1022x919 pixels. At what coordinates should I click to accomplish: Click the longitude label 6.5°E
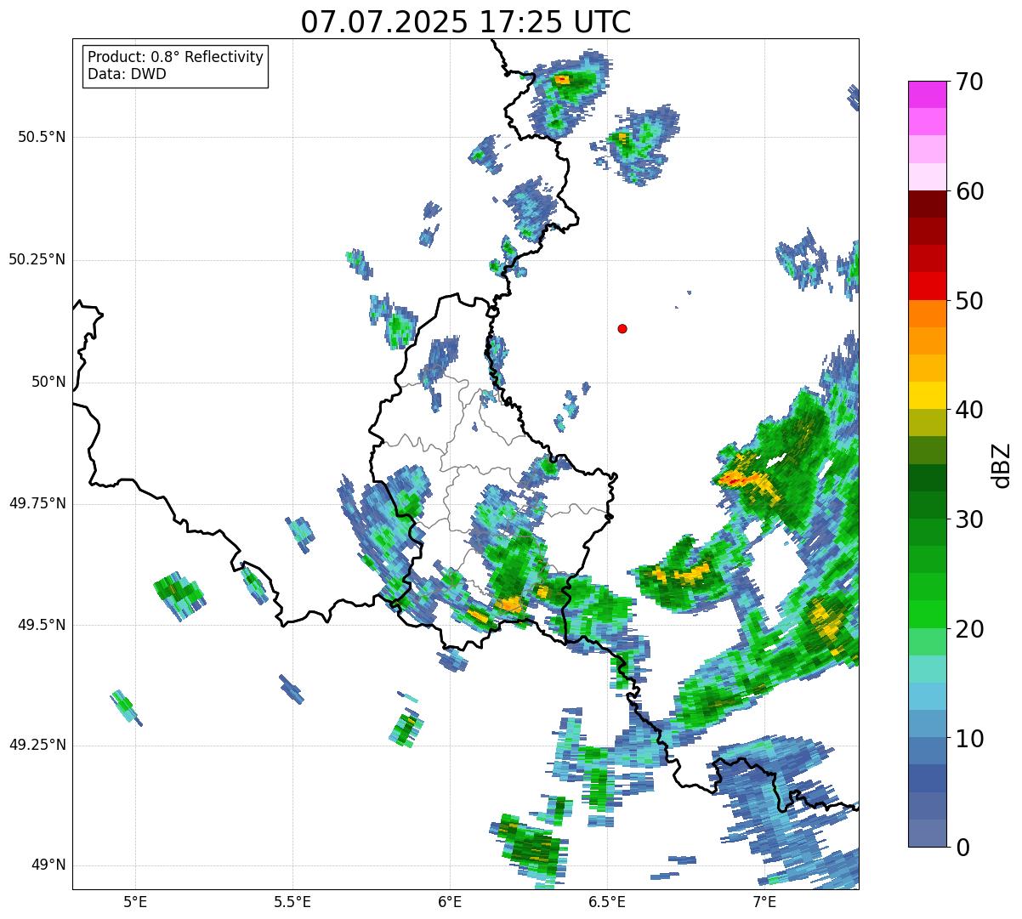click(x=607, y=901)
